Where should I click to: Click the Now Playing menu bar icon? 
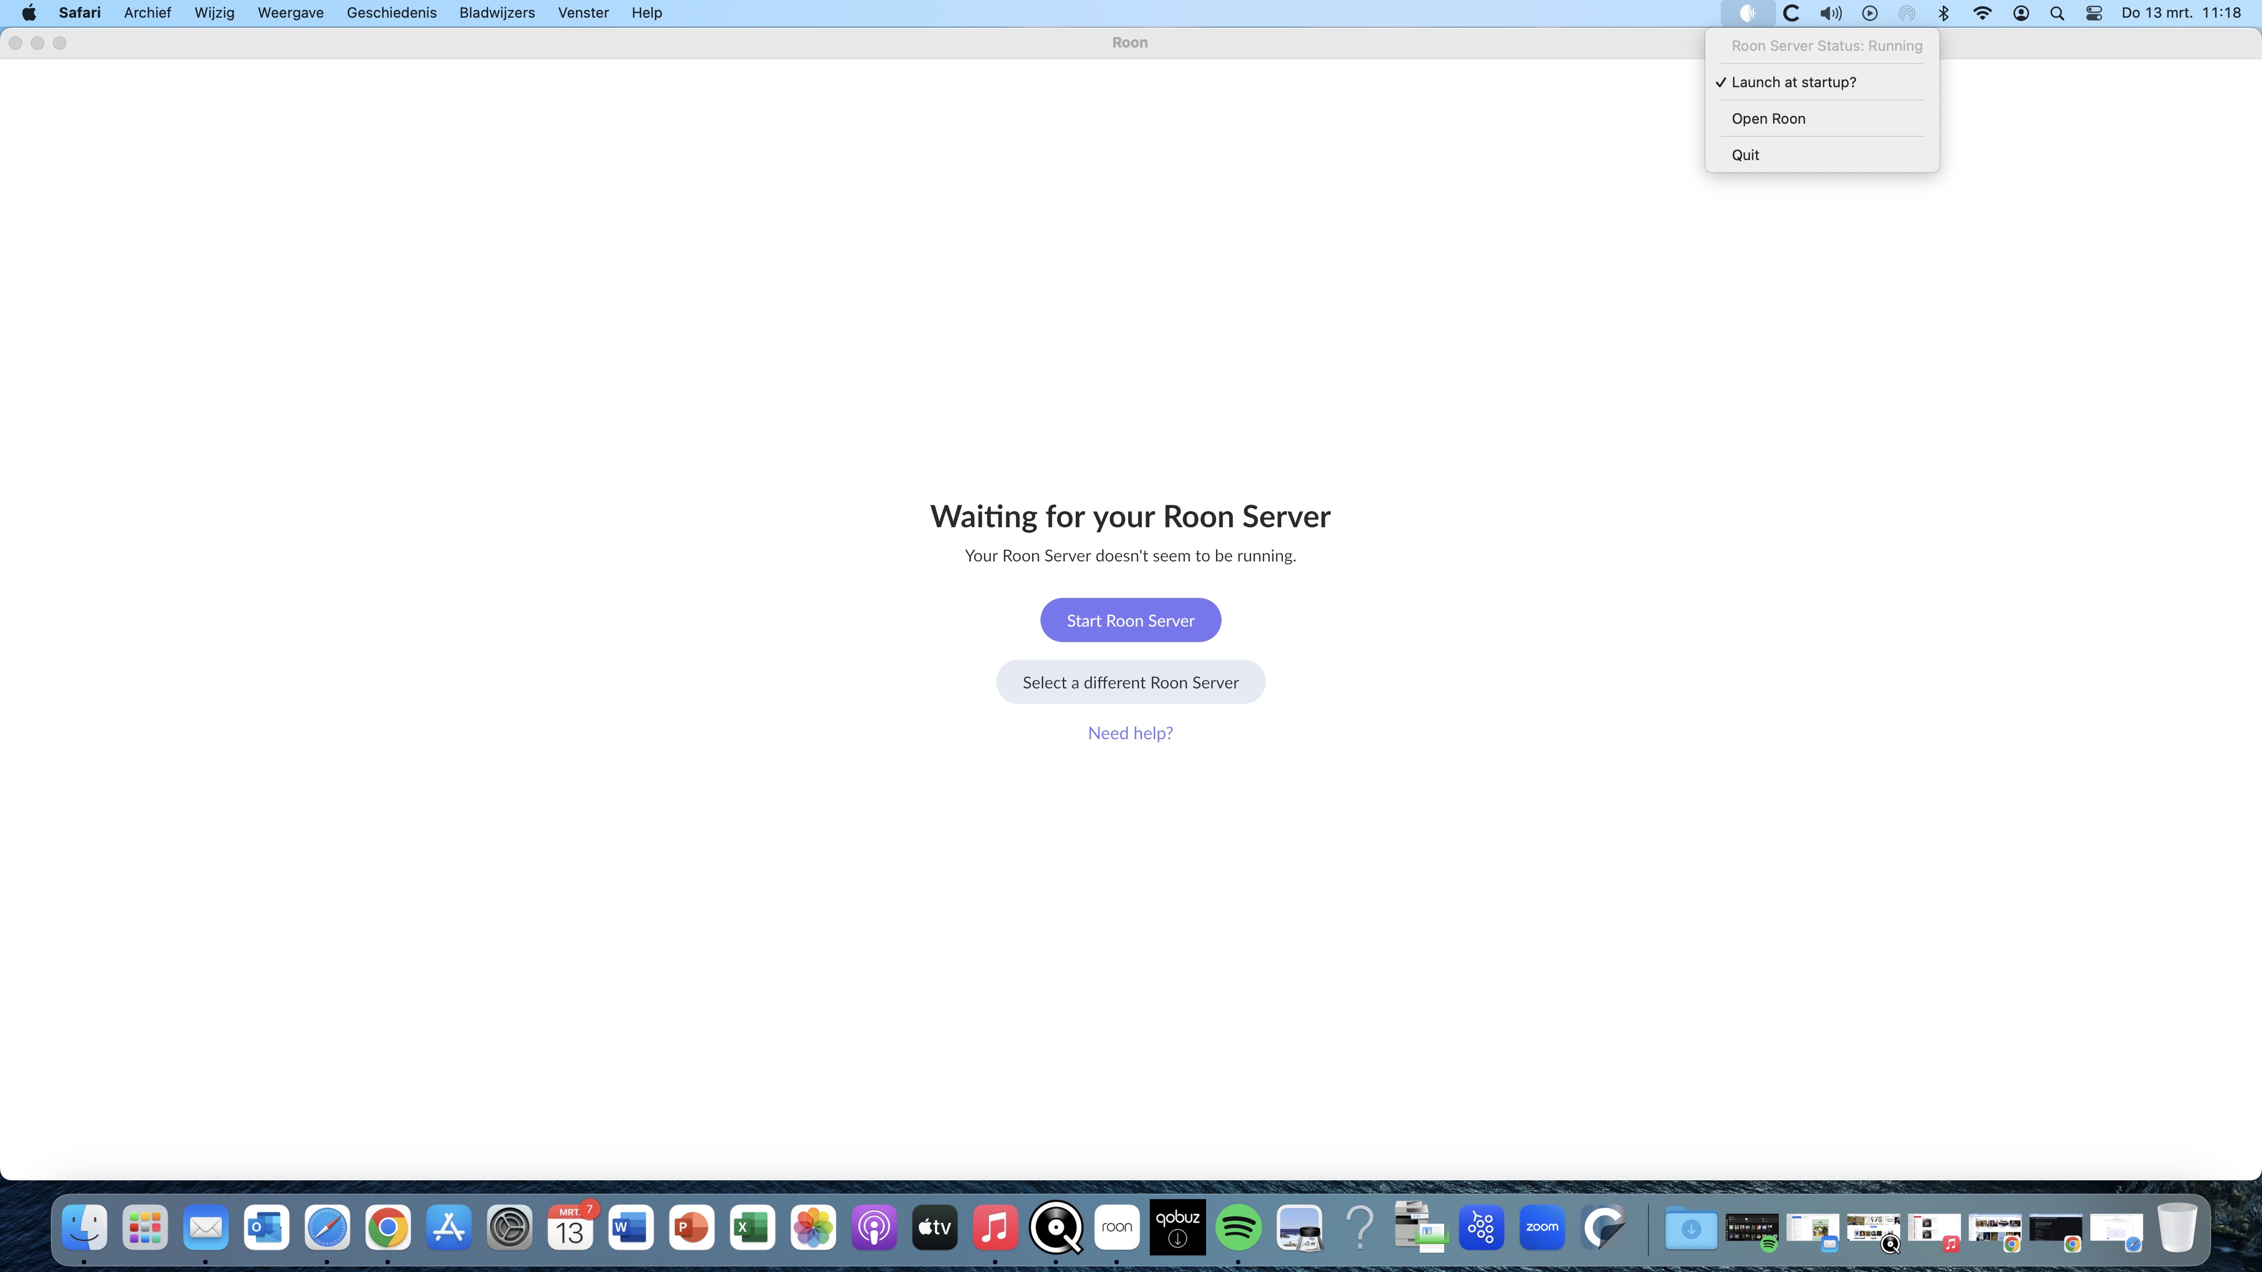pos(1870,13)
